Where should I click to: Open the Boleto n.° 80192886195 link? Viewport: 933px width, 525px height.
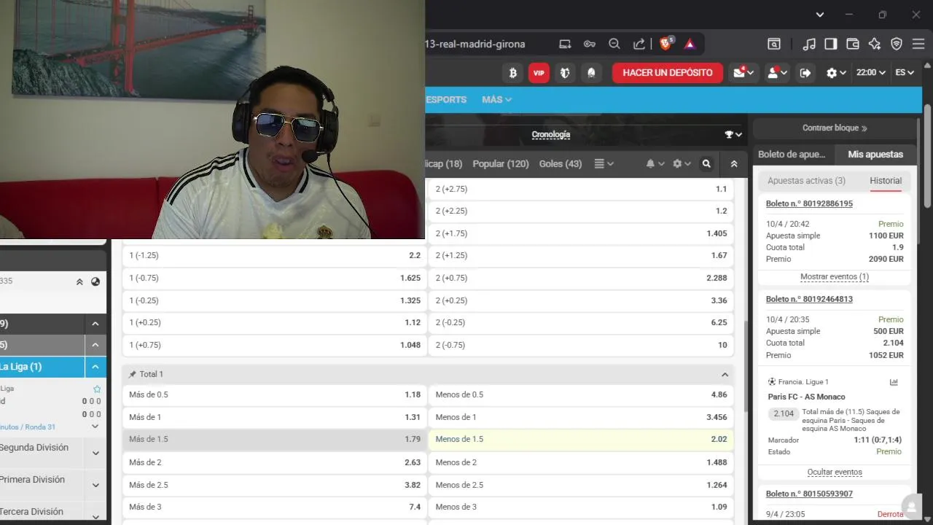[809, 203]
